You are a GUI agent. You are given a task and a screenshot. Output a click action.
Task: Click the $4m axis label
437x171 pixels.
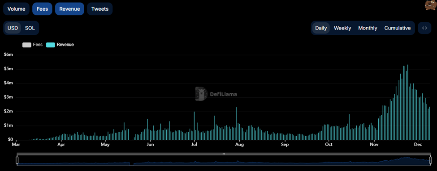point(9,83)
